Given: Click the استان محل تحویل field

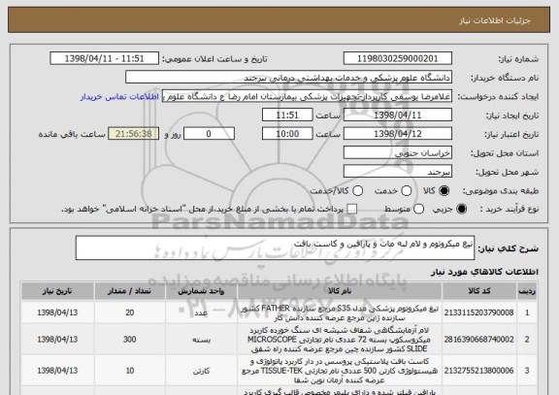Looking at the screenshot, I should (x=398, y=152).
